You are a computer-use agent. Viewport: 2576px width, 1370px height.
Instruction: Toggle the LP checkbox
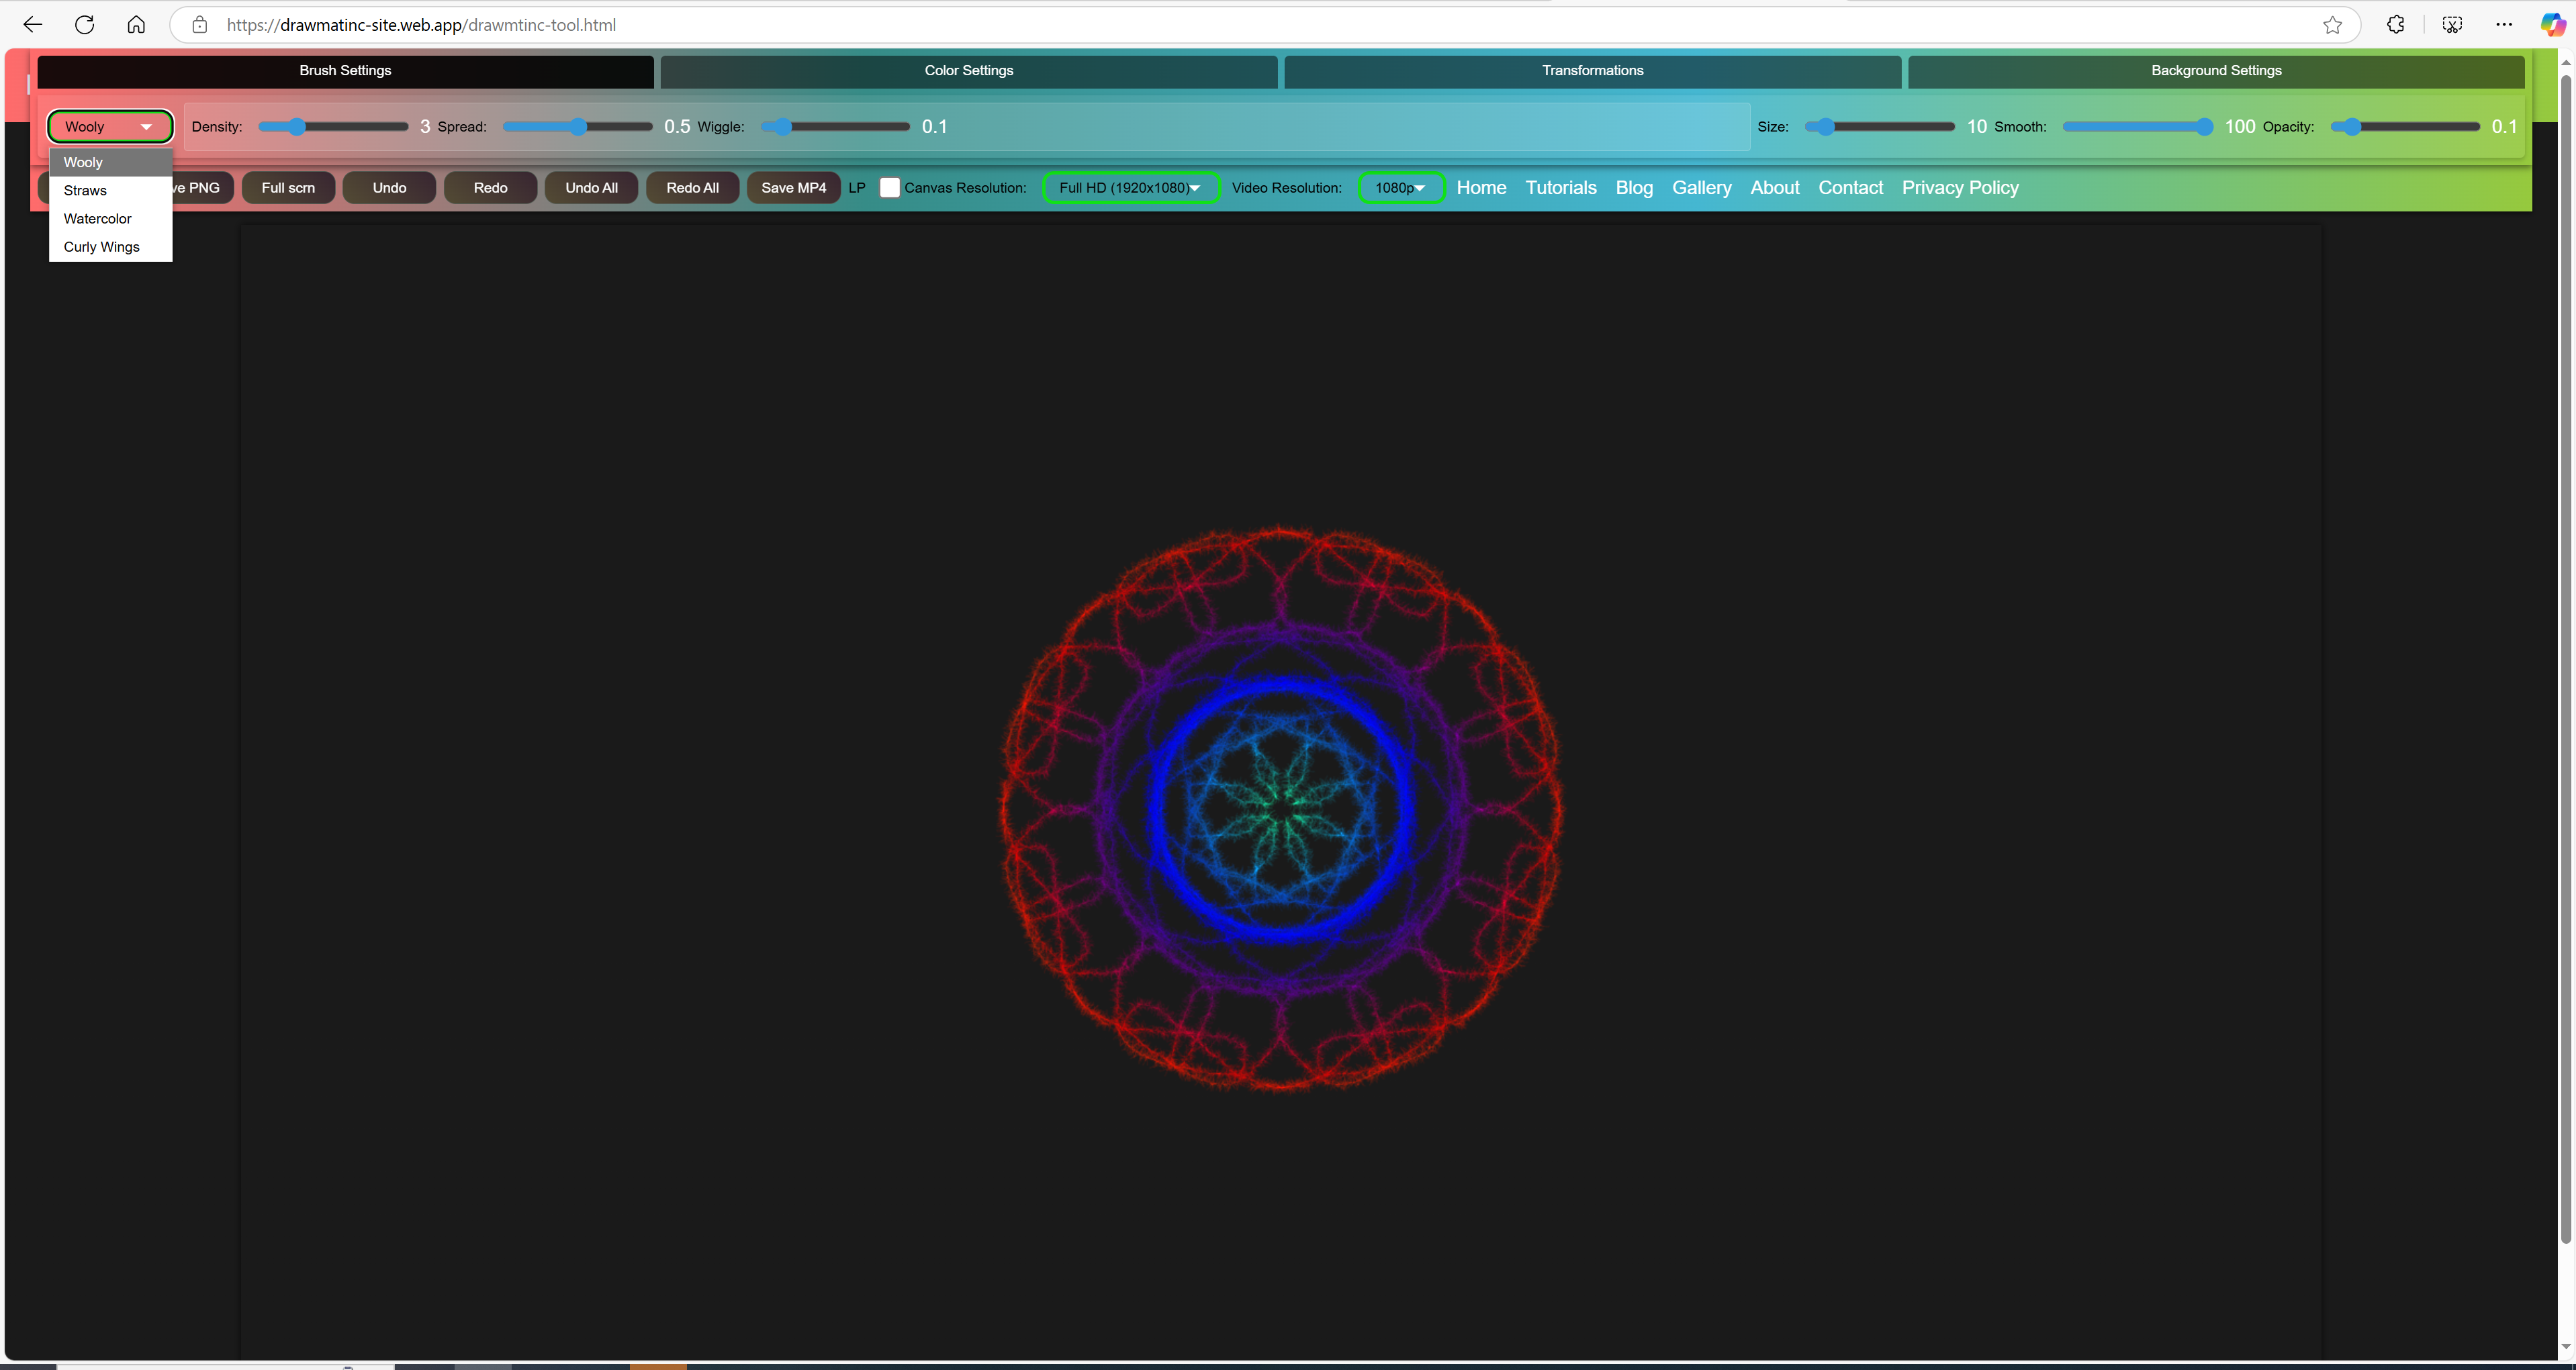[x=889, y=188]
